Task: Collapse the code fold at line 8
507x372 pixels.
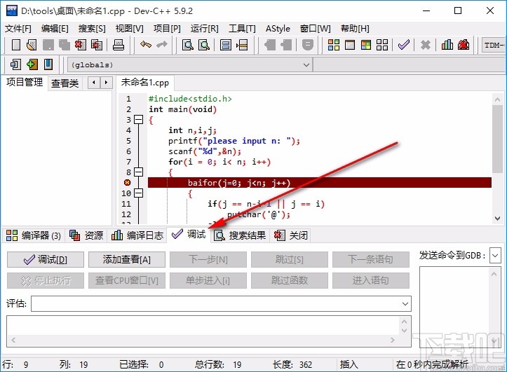Action: 138,172
